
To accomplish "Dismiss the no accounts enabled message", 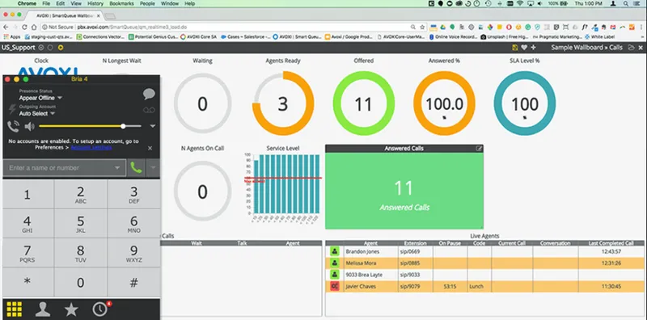I will click(150, 148).
